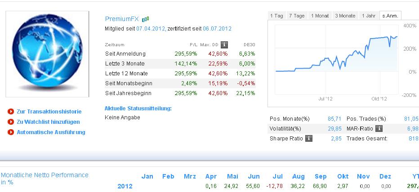Open Zur Transaktionshistorie link

(49, 112)
